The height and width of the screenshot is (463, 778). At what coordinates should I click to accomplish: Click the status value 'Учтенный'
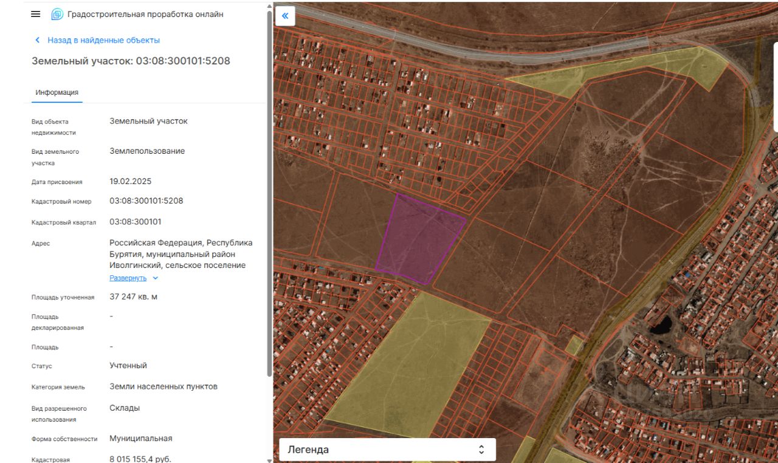coord(128,365)
